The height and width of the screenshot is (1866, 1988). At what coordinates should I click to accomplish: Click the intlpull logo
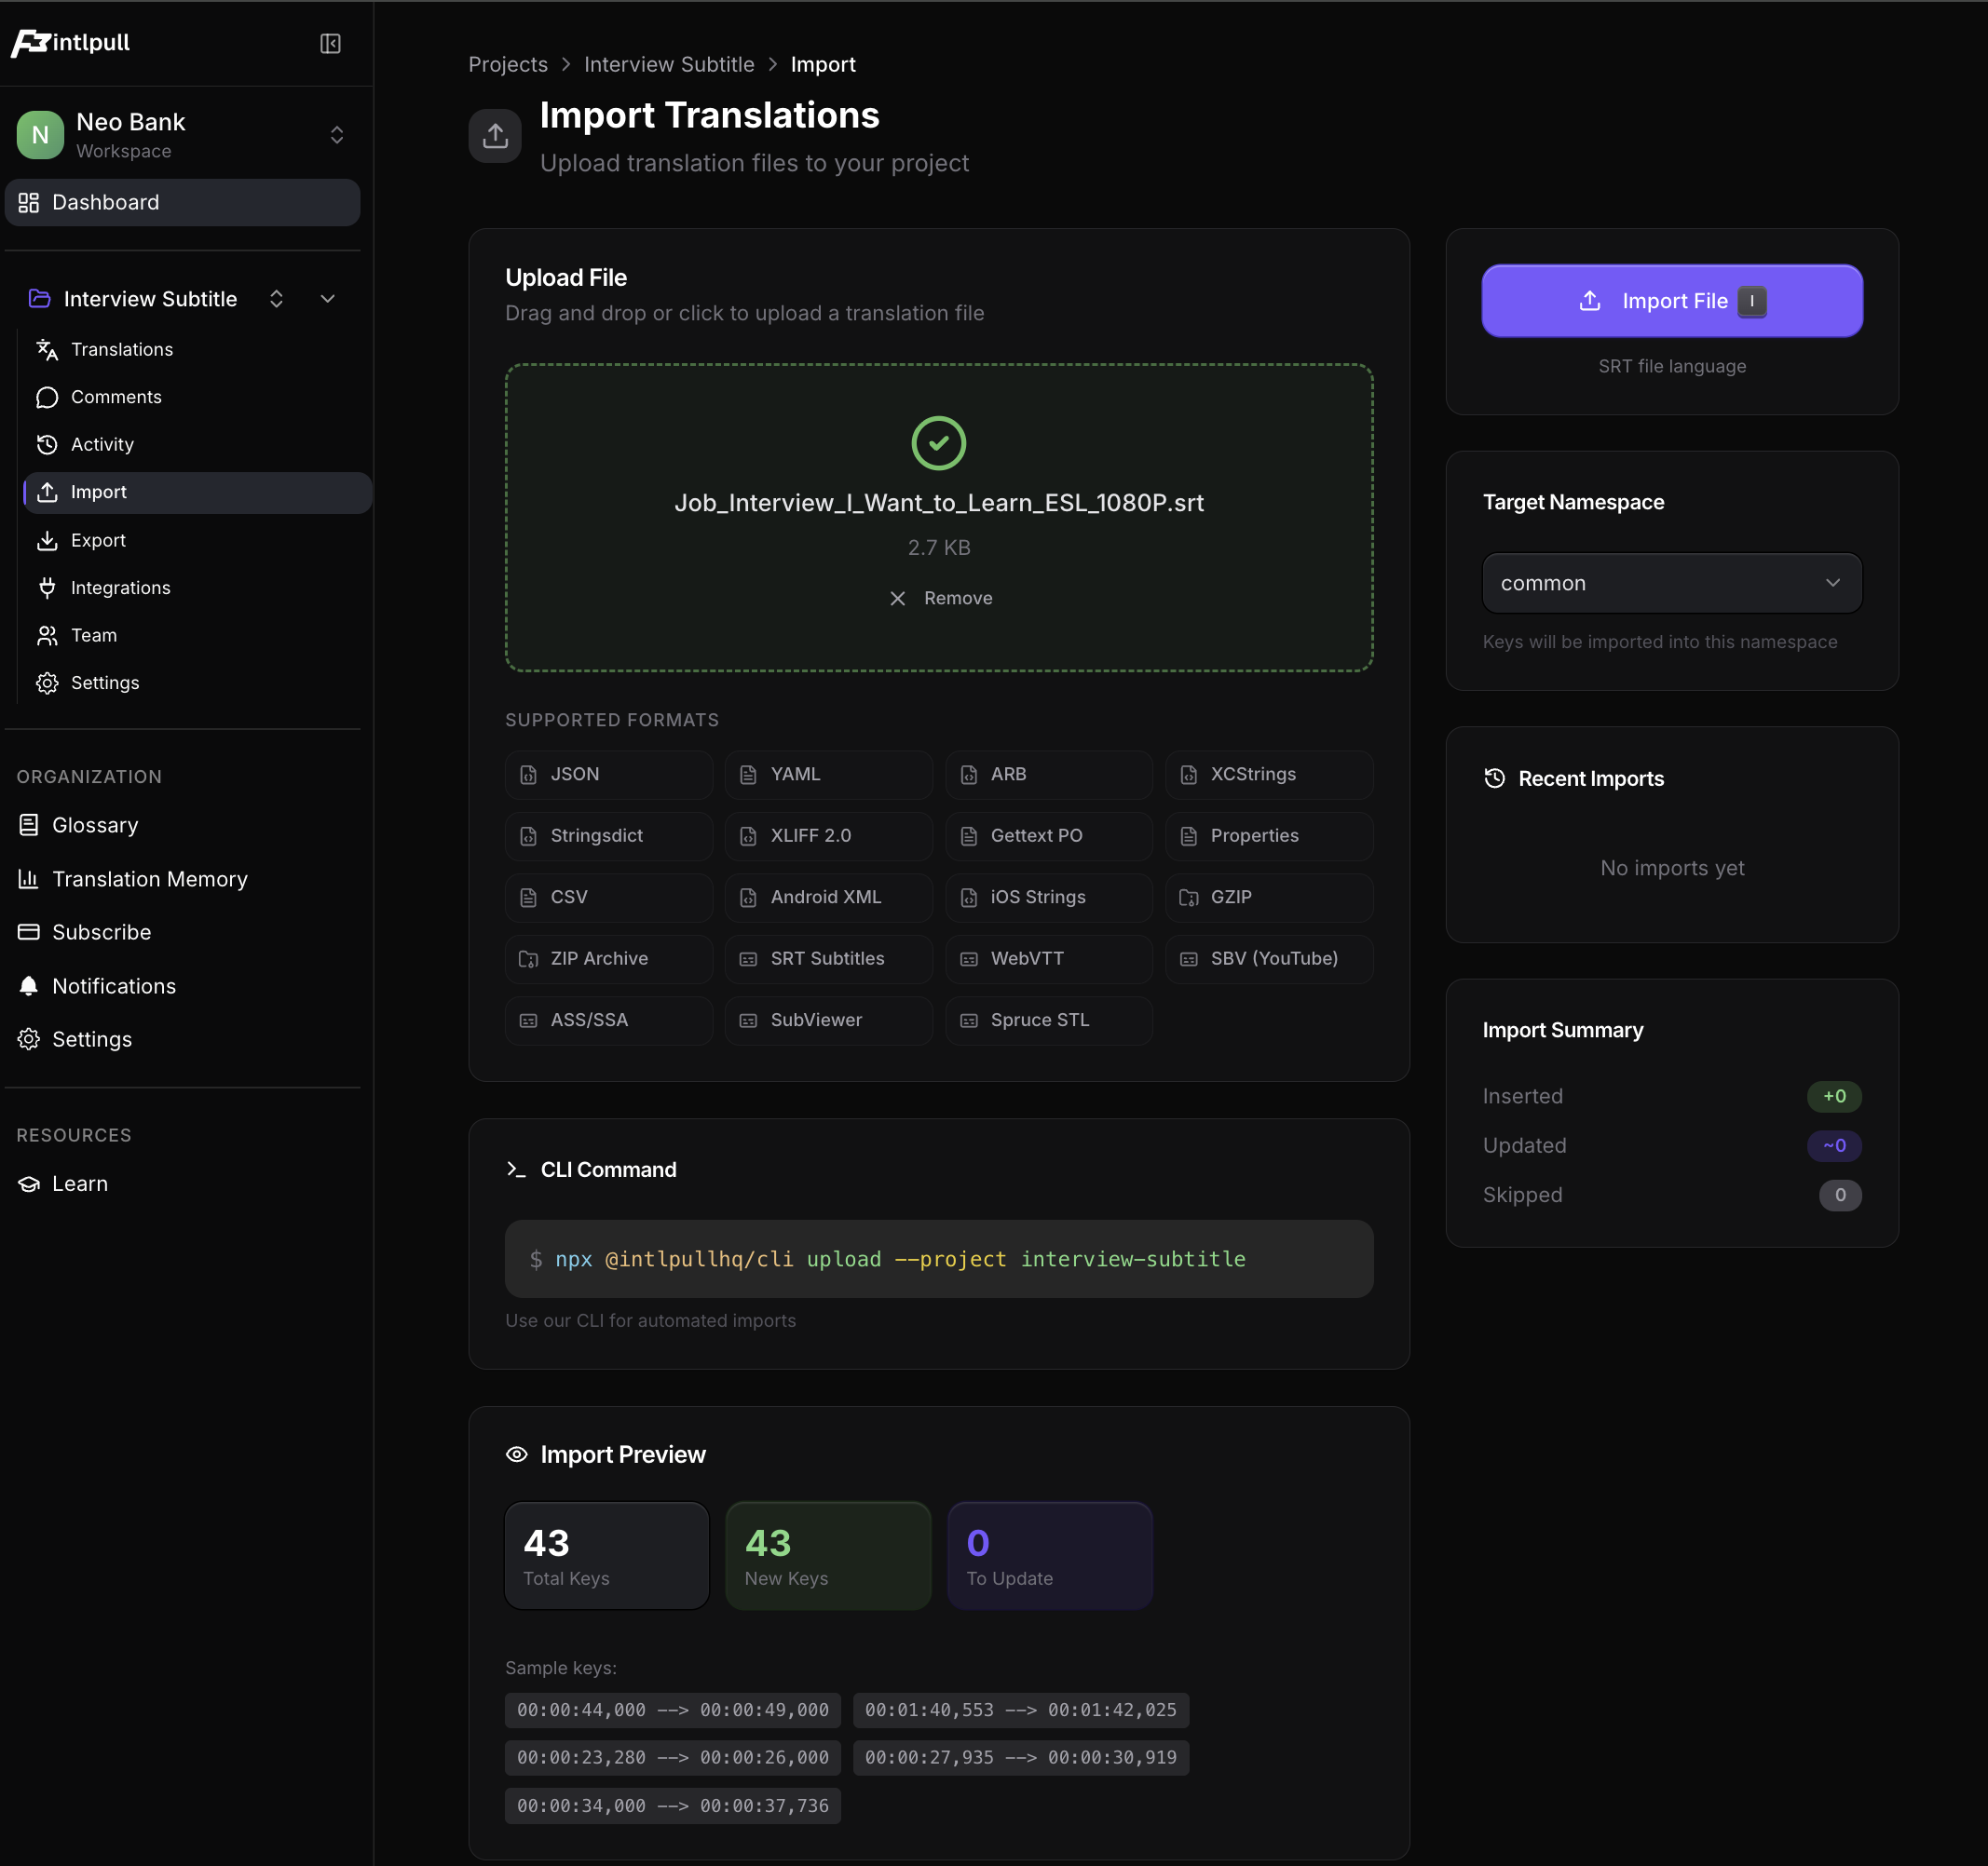point(71,43)
